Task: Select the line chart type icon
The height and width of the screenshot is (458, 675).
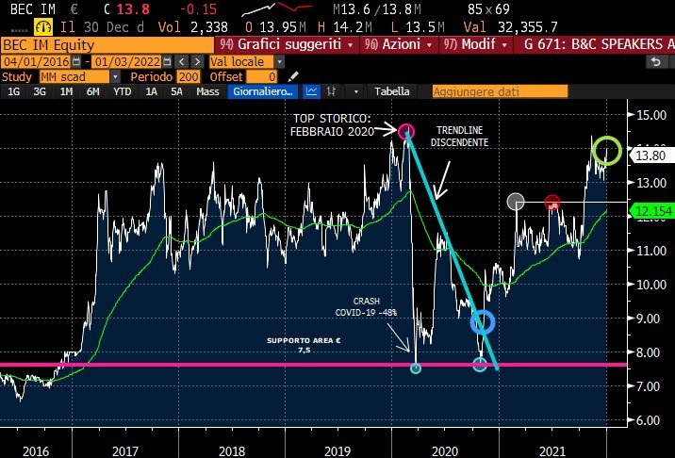Action: 311,91
